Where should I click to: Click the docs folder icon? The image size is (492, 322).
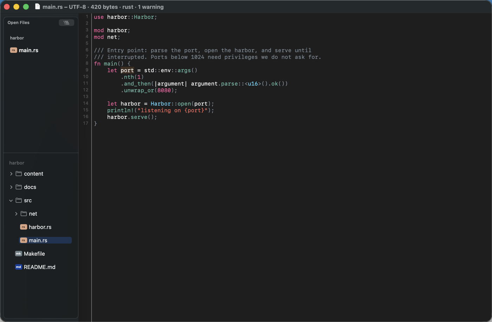click(x=19, y=187)
